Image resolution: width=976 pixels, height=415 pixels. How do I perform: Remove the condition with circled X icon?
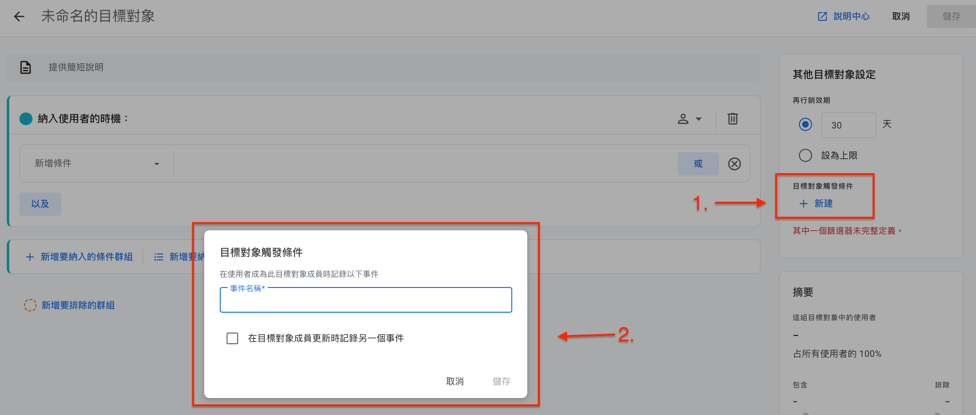734,164
